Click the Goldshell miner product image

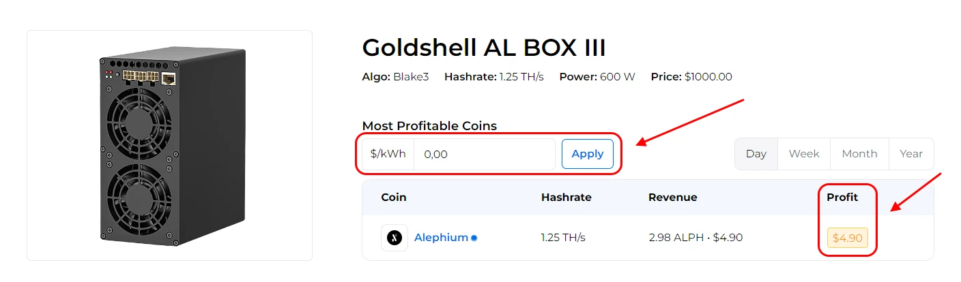pyautogui.click(x=169, y=145)
